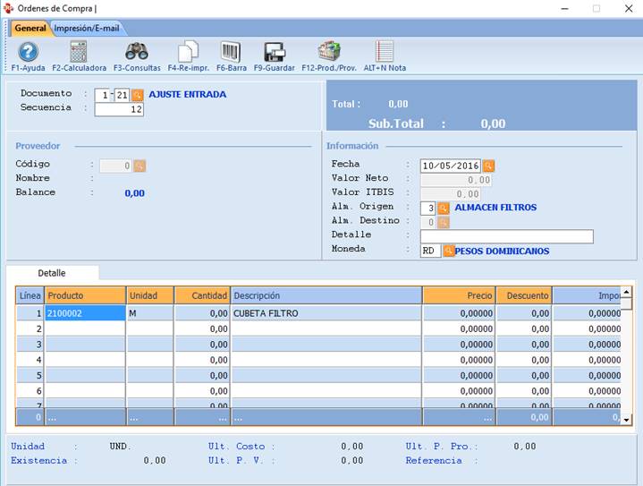Open the Alm. Origen warehouse lookup

[443, 208]
